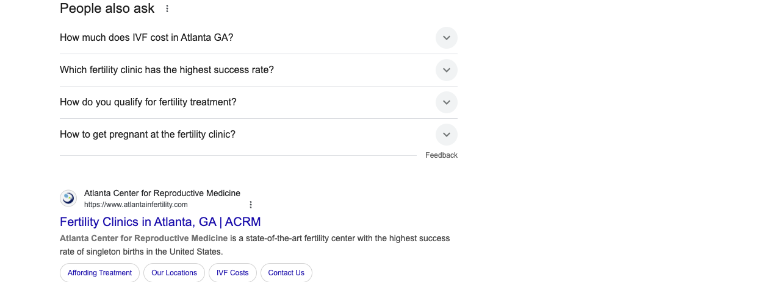Screen dimensions: 781x282
Task: Select the Contact Us chip
Action: pos(286,273)
